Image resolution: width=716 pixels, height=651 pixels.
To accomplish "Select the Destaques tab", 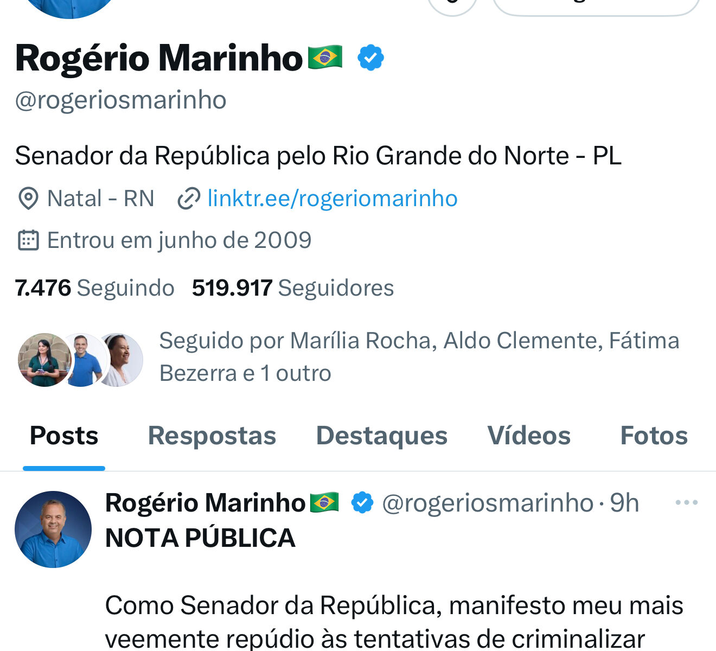I will point(381,436).
